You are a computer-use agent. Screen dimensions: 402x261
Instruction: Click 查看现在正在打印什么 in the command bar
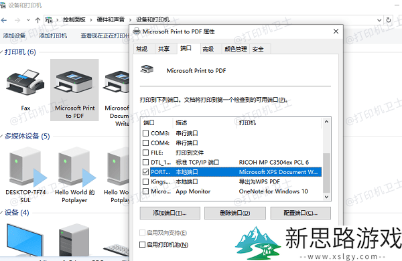point(105,35)
